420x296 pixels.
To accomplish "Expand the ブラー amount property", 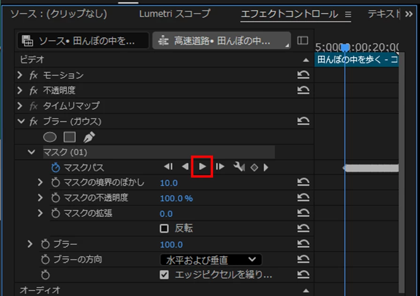I will [x=30, y=244].
